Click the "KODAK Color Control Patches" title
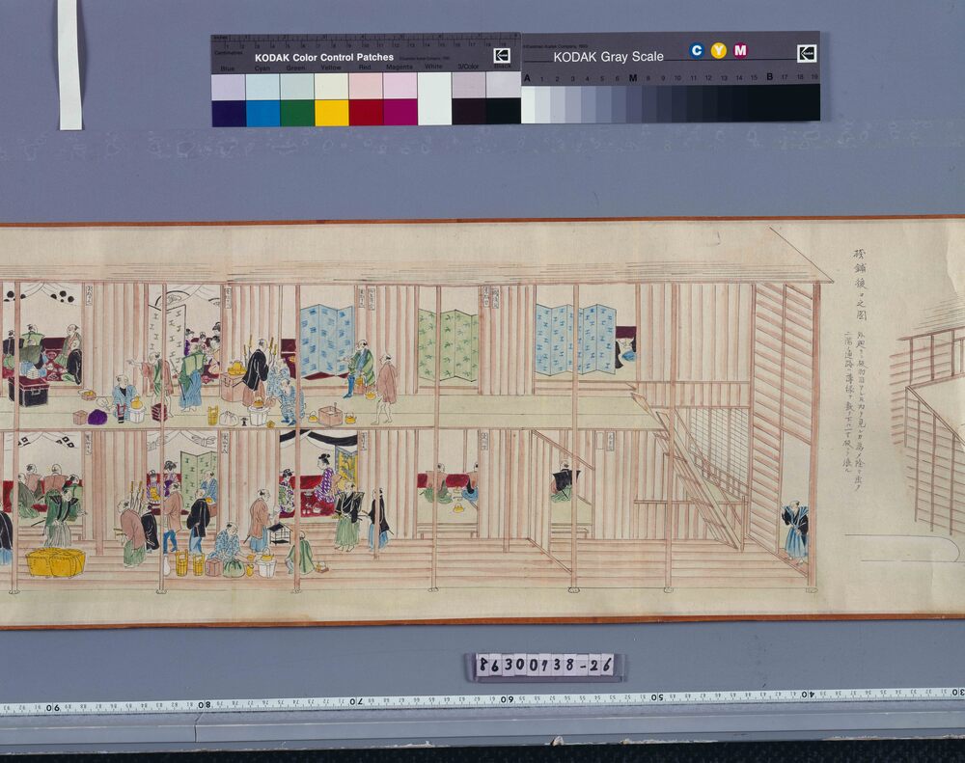The height and width of the screenshot is (763, 965). point(324,57)
